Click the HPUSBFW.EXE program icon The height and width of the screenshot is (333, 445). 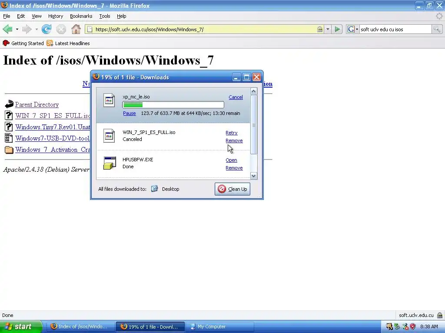pyautogui.click(x=110, y=163)
